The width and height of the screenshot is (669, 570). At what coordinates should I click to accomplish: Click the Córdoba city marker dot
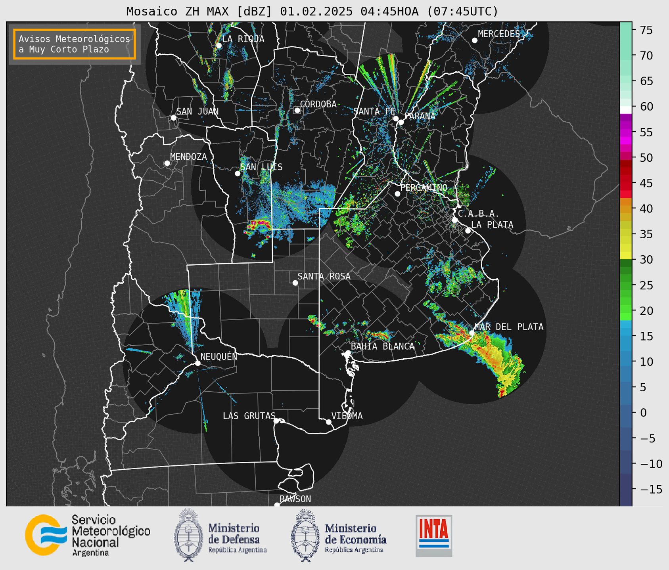point(297,110)
